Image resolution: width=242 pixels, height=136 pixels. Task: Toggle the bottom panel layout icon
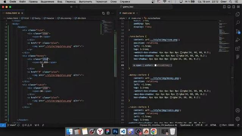229,7
